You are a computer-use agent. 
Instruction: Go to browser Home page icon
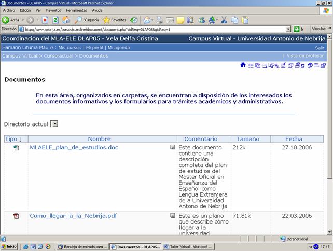click(66, 20)
